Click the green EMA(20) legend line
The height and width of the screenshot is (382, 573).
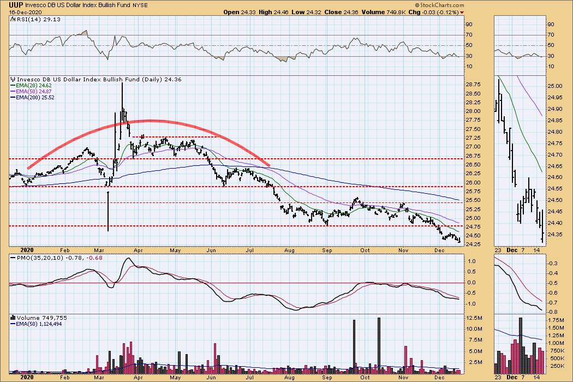(13, 86)
